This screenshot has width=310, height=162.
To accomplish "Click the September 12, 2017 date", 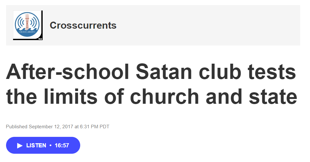I will (51, 127).
